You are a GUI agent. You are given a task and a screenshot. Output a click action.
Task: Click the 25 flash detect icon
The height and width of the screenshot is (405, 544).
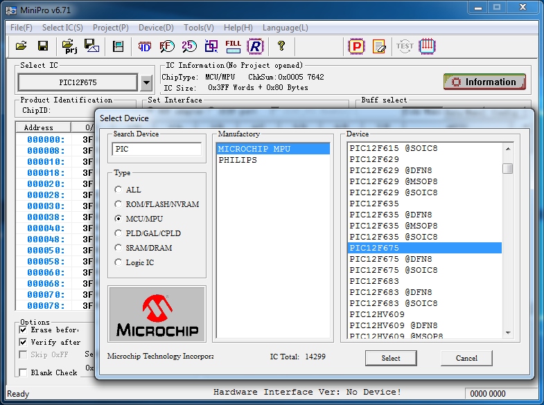tap(189, 46)
